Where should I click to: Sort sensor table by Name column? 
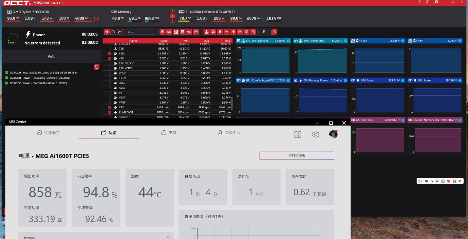(x=133, y=41)
